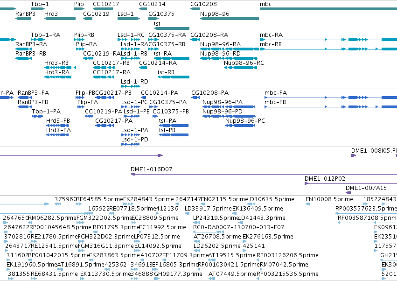Click EST label EN10008.5prime
This screenshot has height=281, width=397.
tap(329, 199)
